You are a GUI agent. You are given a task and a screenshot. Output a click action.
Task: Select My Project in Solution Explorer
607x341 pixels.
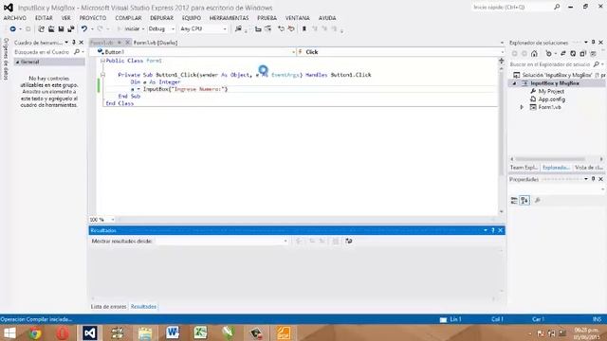[551, 91]
